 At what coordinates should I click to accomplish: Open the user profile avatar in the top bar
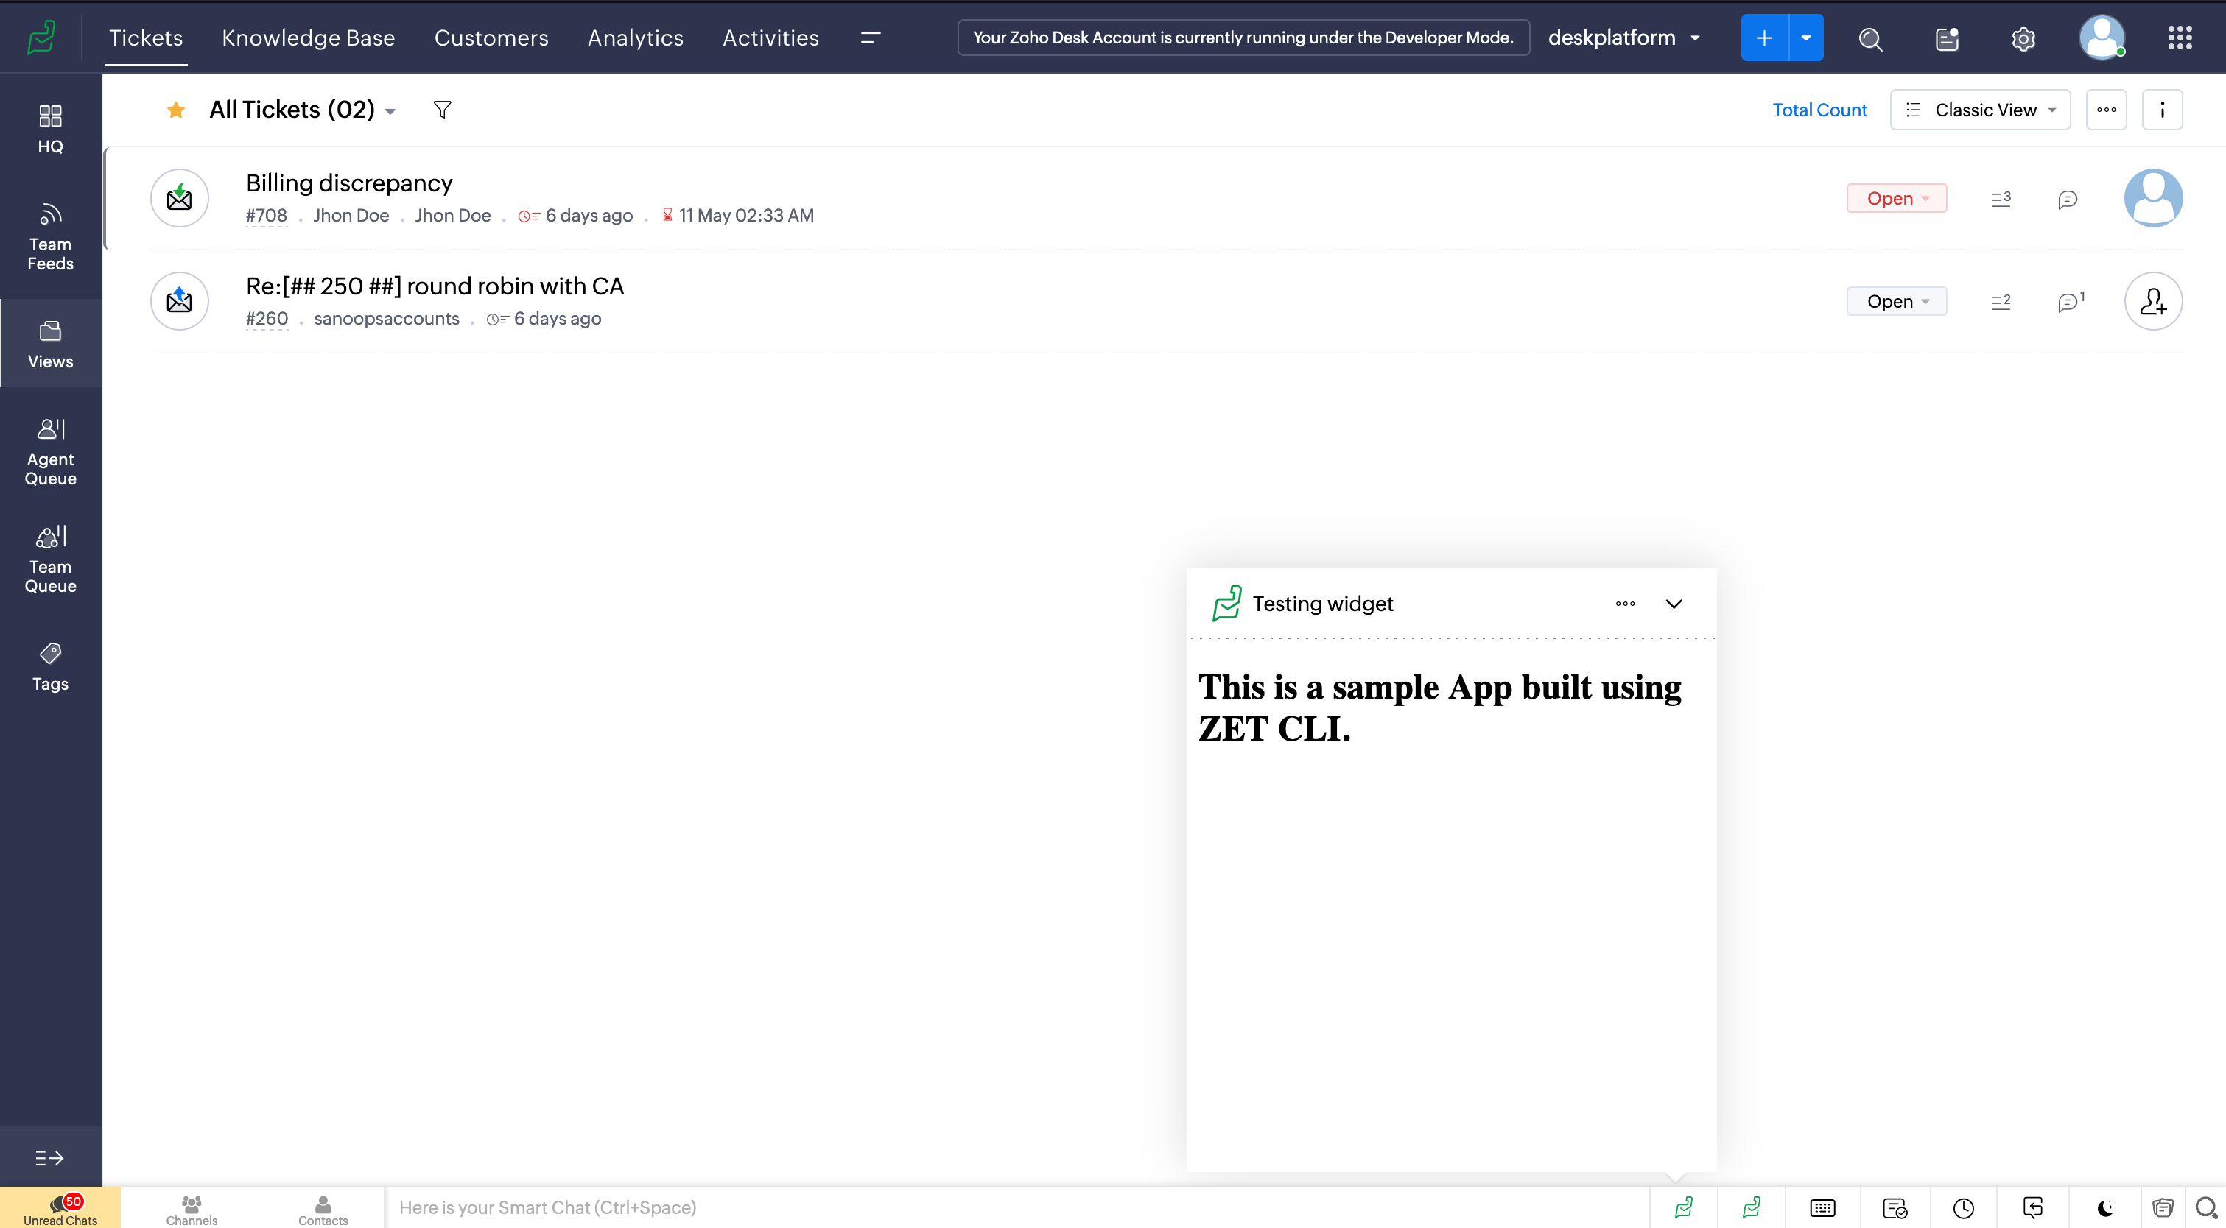click(x=2102, y=37)
